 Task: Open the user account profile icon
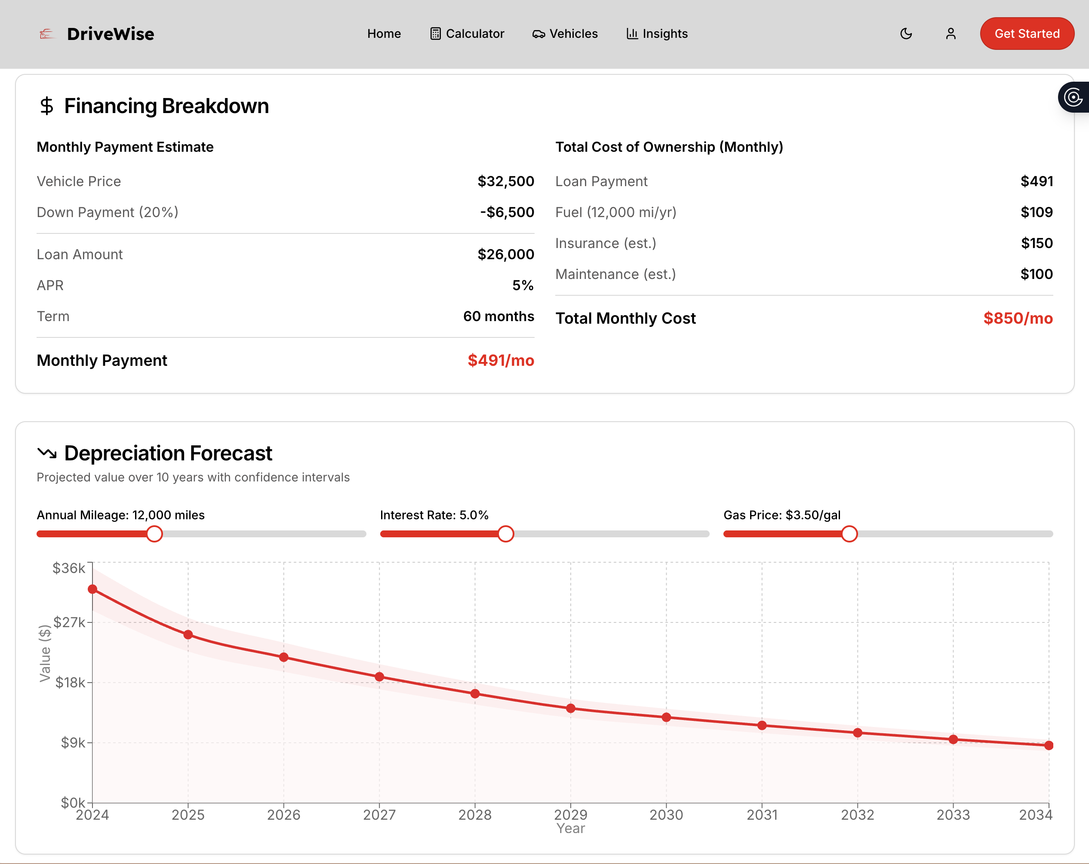click(951, 34)
